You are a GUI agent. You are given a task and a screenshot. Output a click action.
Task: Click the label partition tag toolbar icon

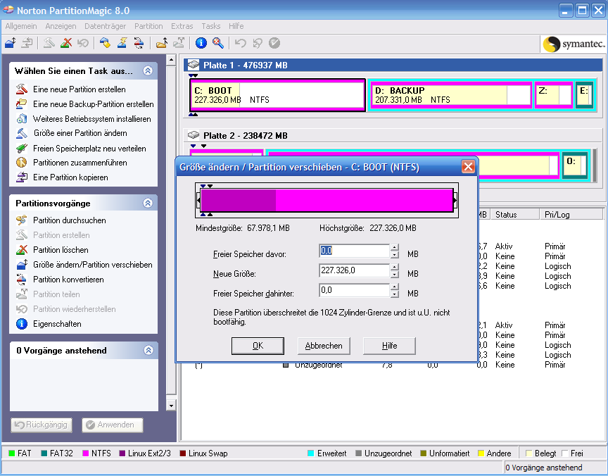(105, 43)
